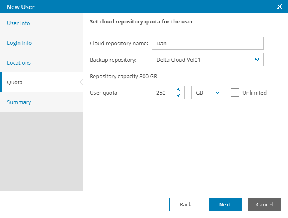This screenshot has height=218, width=288.
Task: Switch to the Login Info step
Action: (x=19, y=43)
